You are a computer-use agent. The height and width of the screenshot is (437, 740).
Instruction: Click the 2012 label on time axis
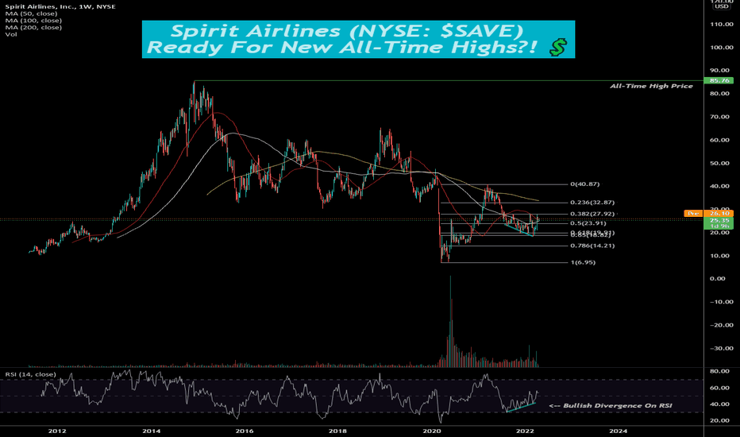57,431
